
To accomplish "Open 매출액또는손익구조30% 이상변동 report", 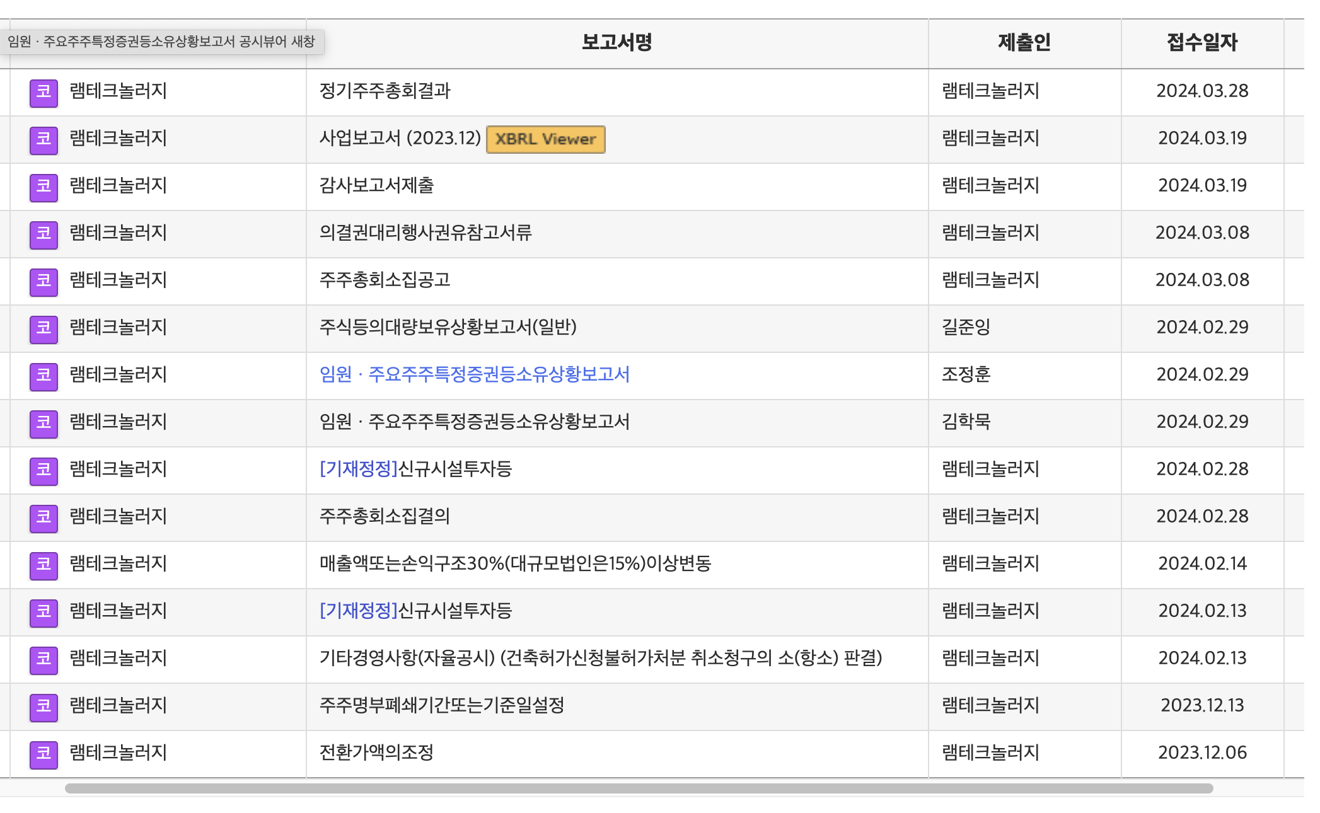I will [x=514, y=563].
